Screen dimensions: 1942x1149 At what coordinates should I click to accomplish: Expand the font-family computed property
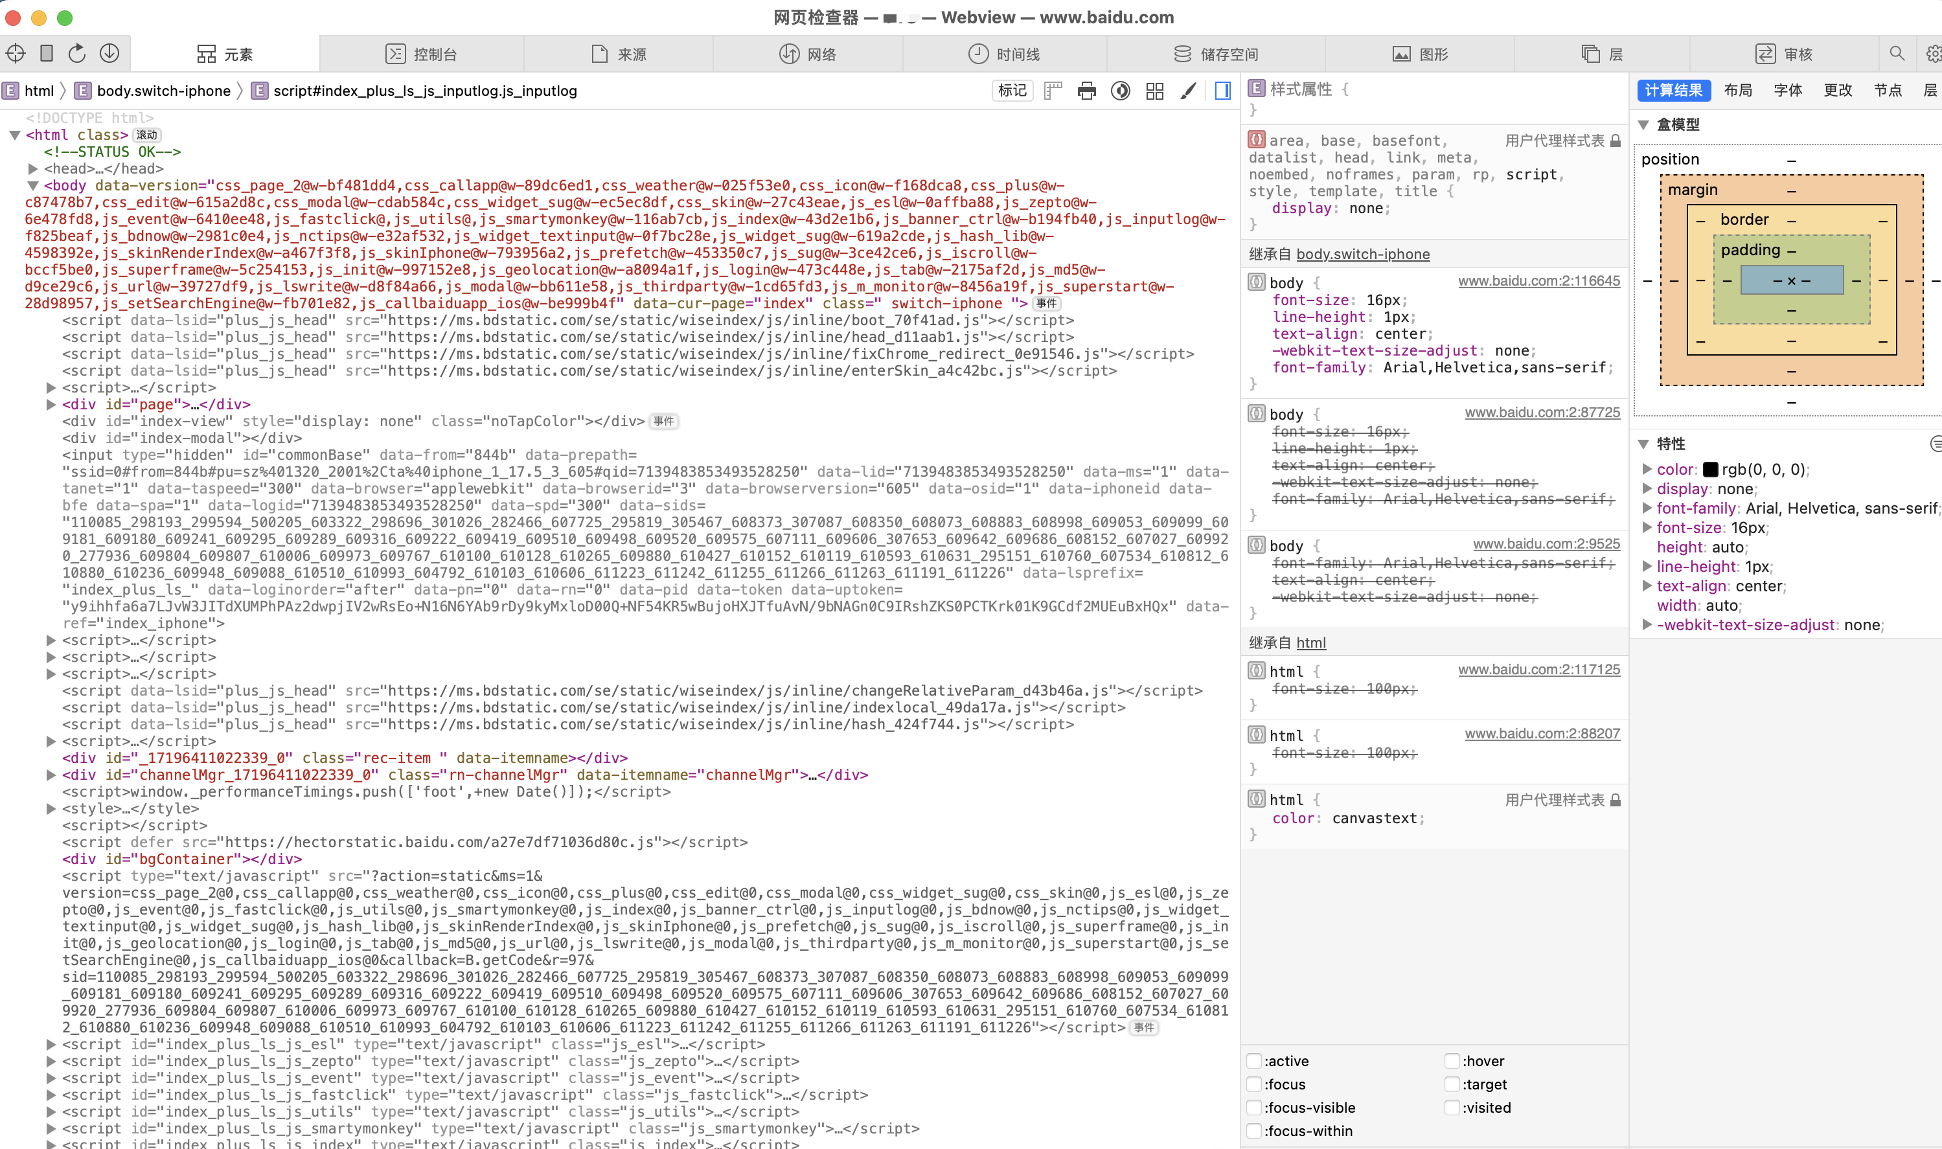[1648, 508]
